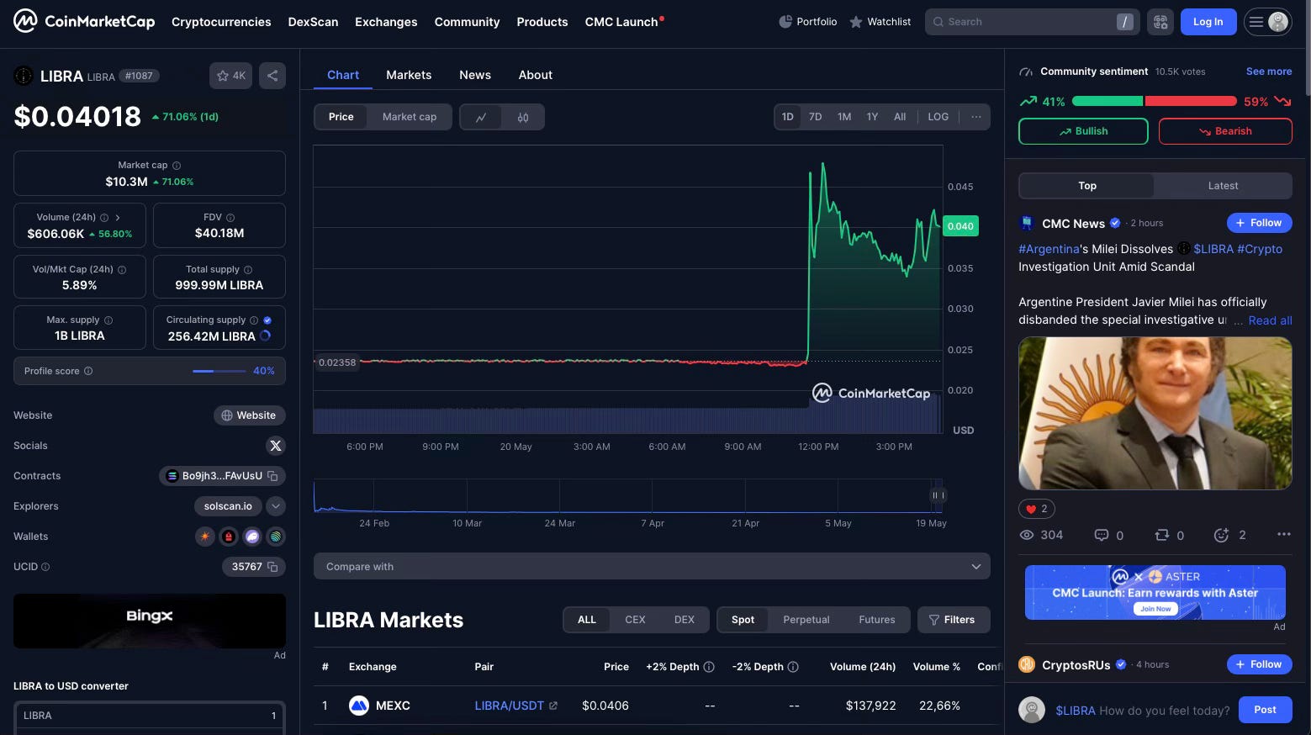
Task: Switch chart to line view
Action: (481, 117)
